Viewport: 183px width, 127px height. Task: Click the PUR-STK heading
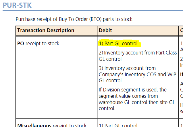[x=17, y=5]
